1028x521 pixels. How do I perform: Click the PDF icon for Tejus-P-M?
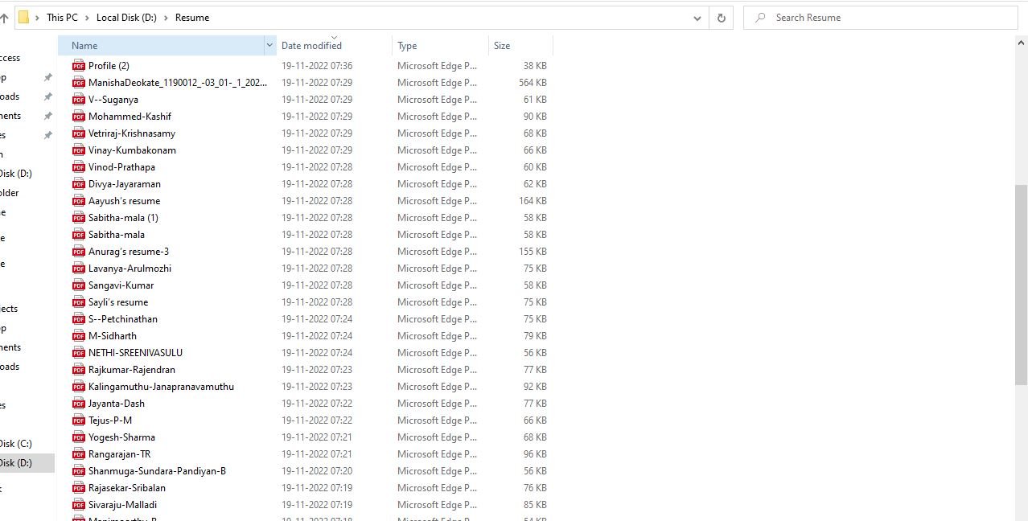point(78,420)
